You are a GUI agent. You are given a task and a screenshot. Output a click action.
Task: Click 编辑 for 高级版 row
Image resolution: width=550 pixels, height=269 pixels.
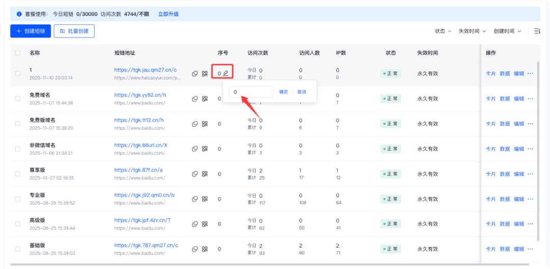(519, 224)
